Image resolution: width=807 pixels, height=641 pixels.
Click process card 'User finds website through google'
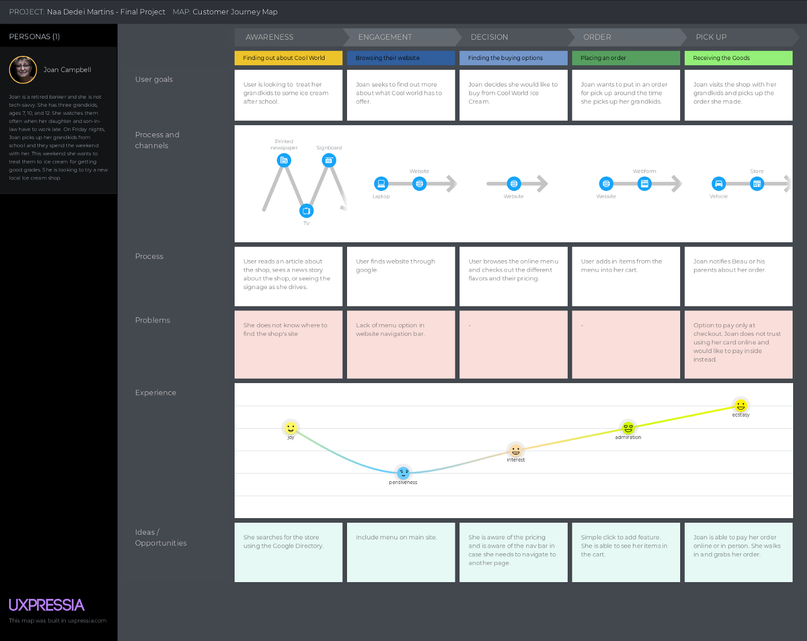[x=401, y=276]
